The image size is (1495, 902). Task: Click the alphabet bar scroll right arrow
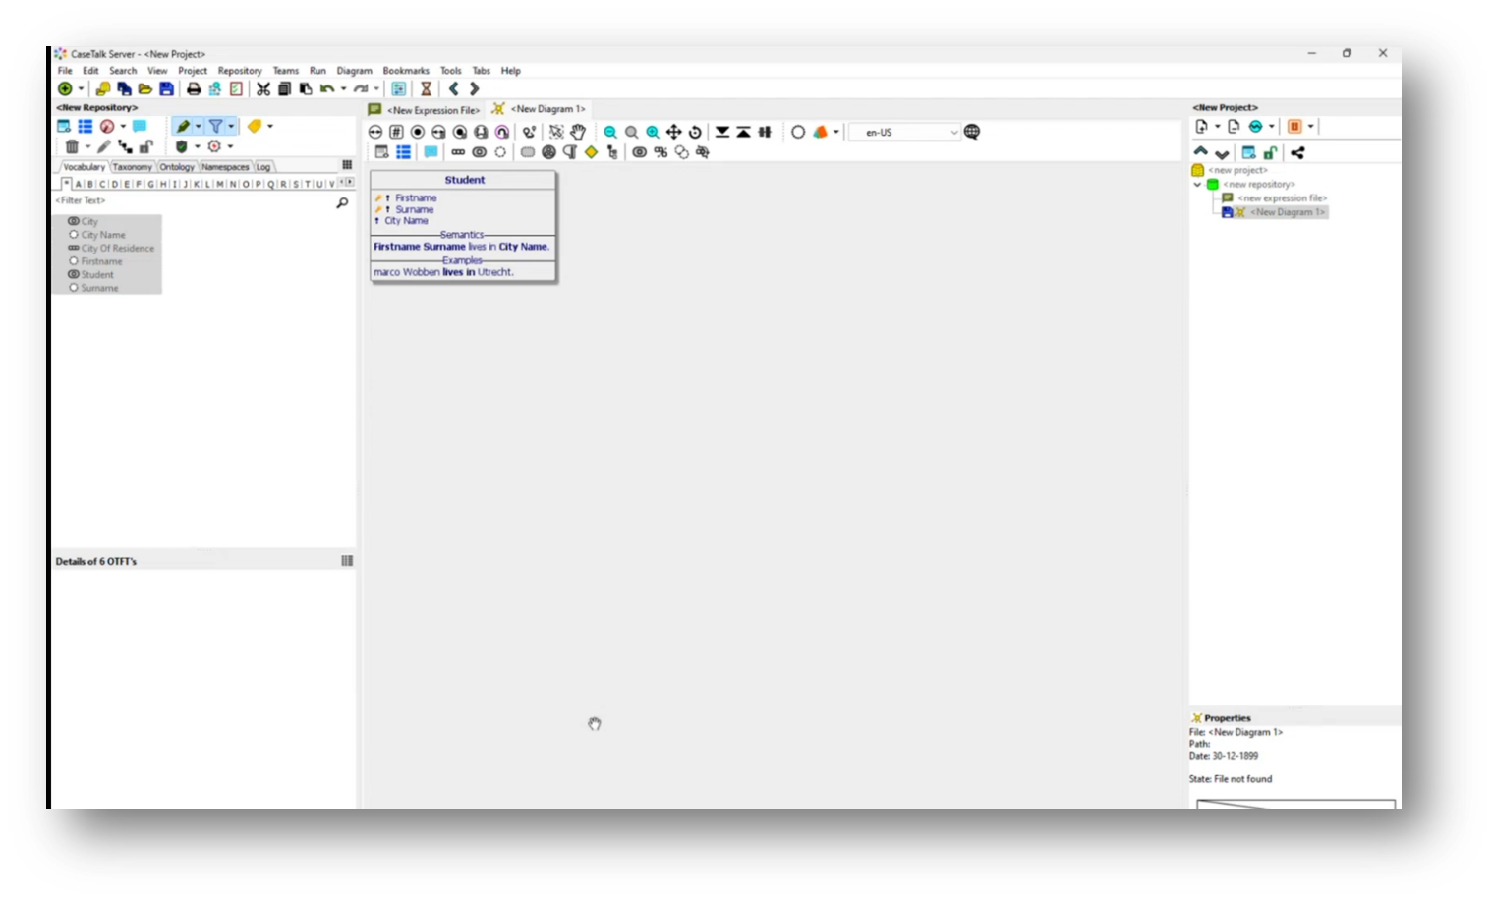coord(350,183)
